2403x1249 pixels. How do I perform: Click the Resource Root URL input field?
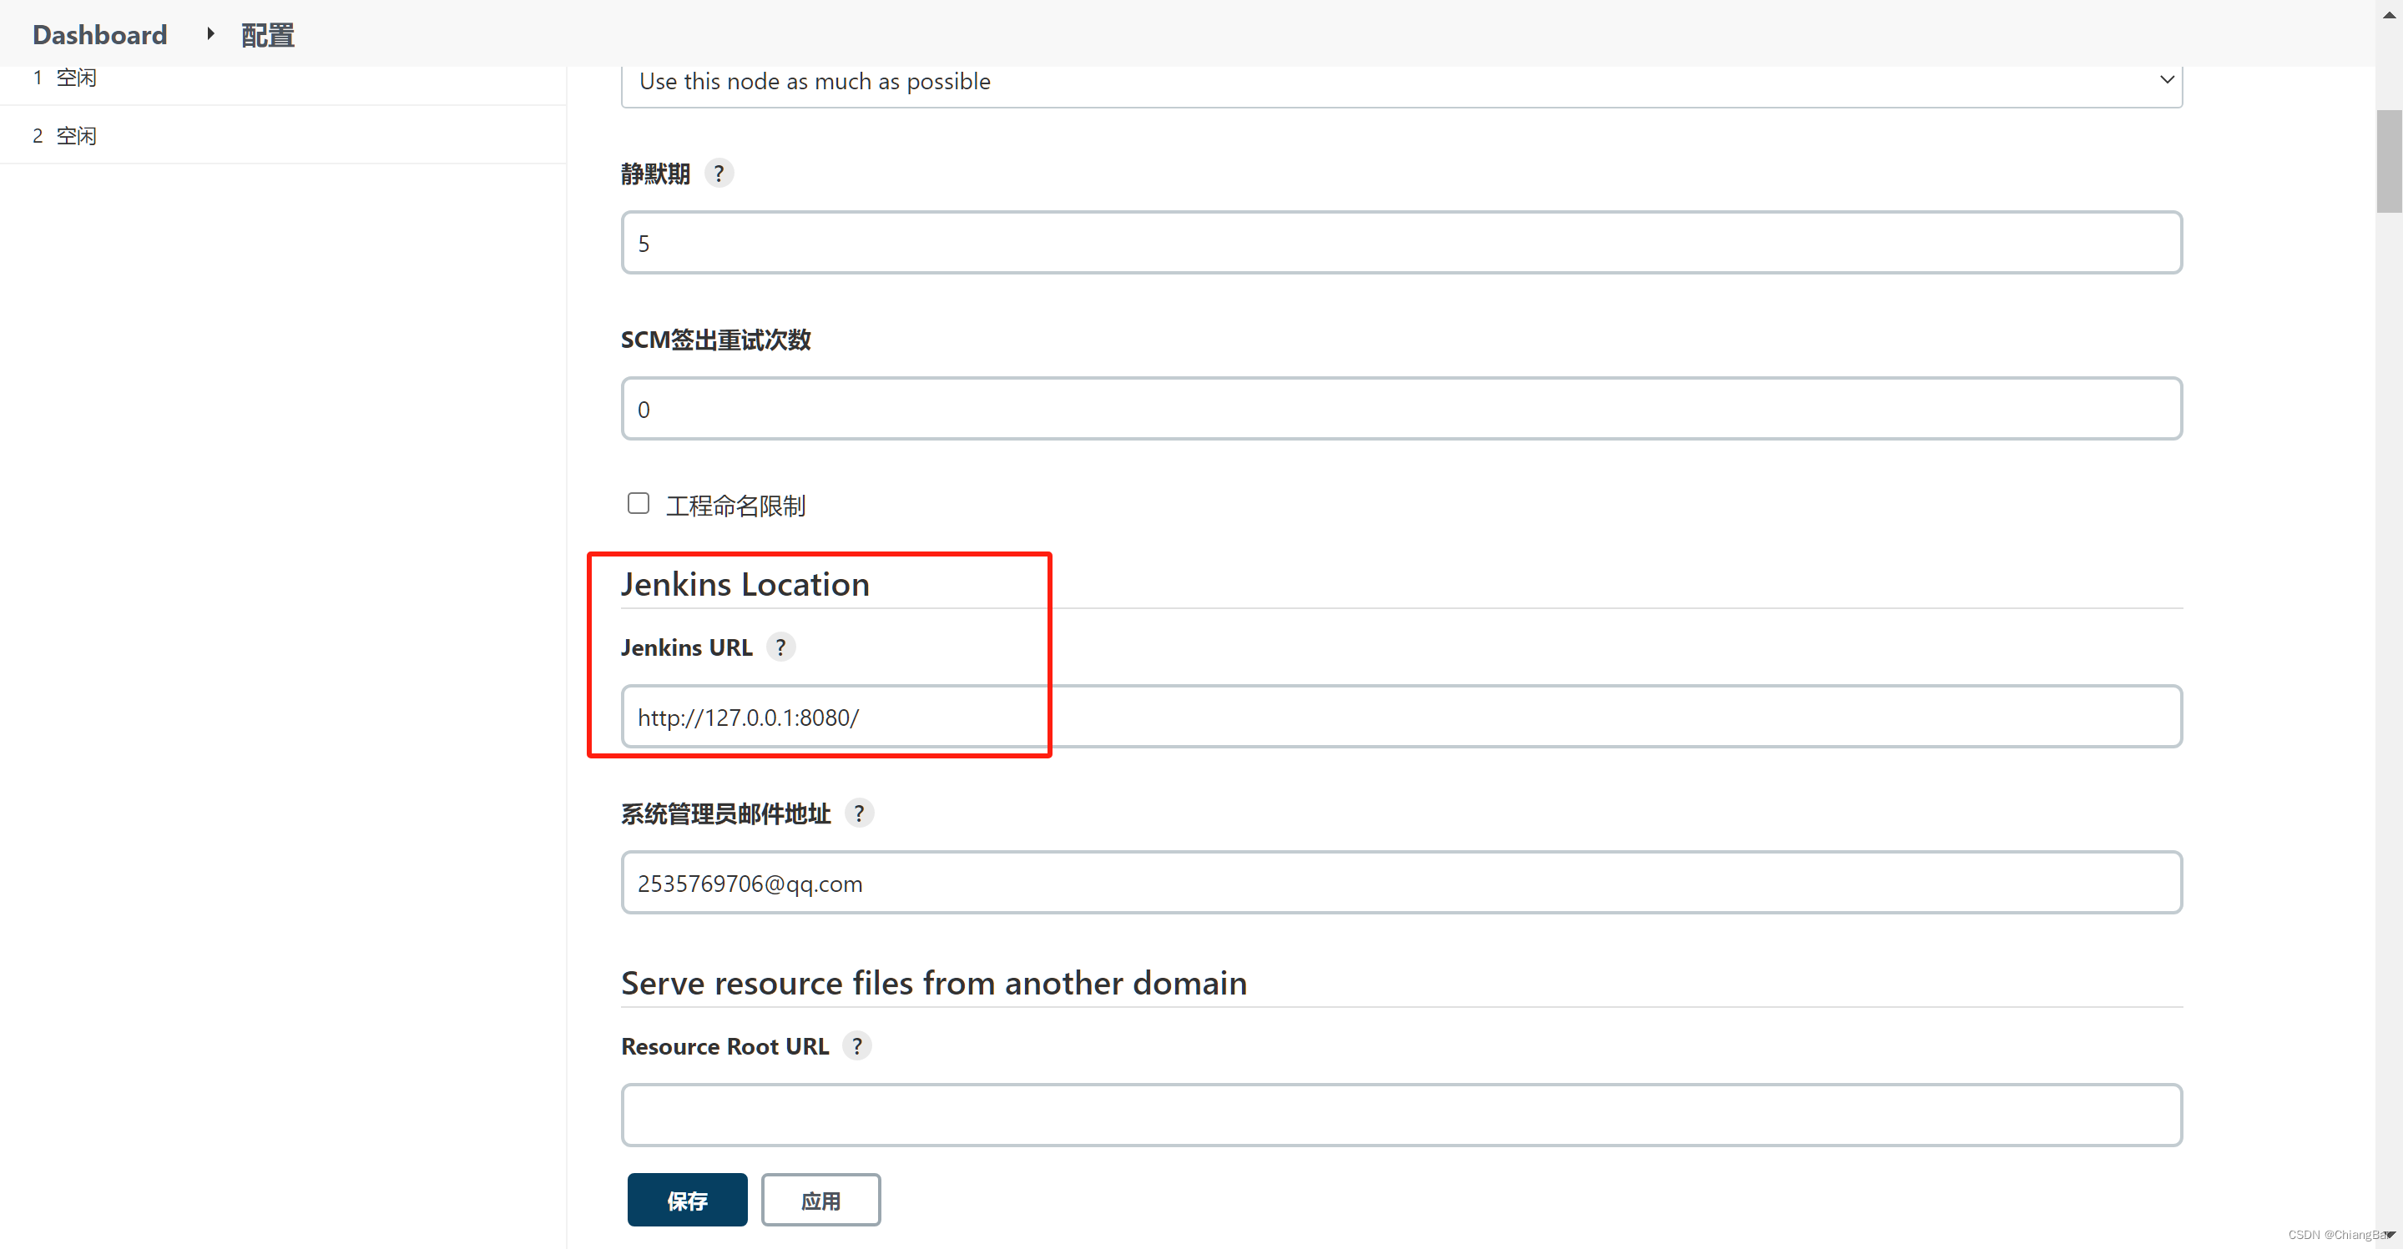1401,1115
